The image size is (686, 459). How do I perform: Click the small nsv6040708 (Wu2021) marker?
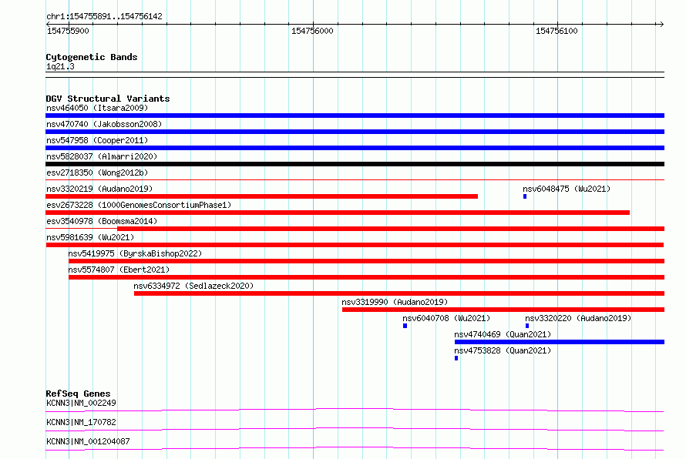coord(405,326)
